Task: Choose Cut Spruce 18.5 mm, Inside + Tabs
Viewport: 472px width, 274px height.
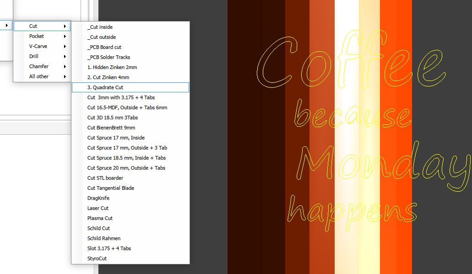Action: point(130,158)
